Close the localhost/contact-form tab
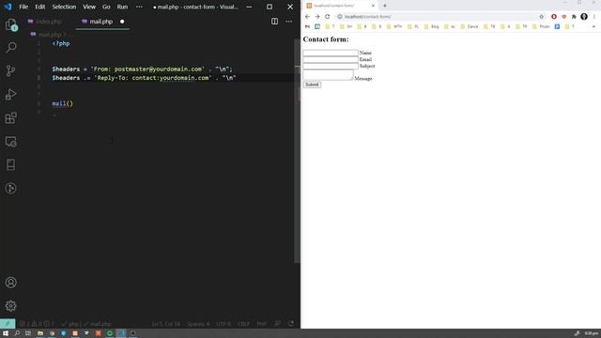This screenshot has height=338, width=601. coord(373,6)
